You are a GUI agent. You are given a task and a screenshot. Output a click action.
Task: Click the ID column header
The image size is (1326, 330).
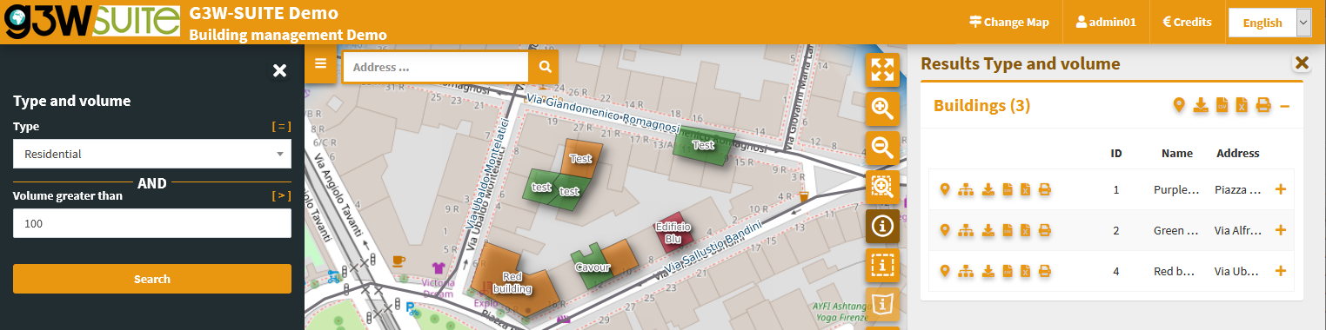coord(1116,153)
